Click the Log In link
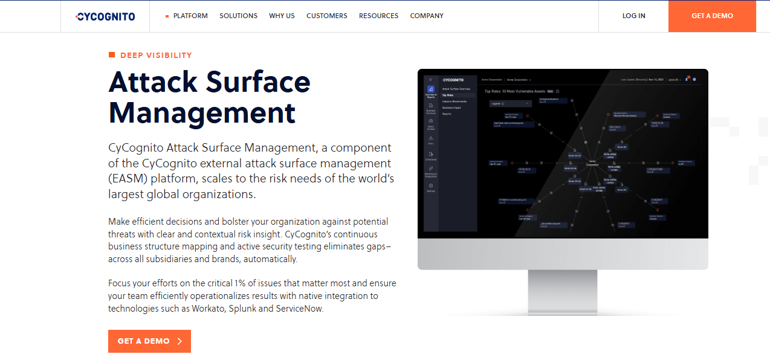The width and height of the screenshot is (770, 360). click(x=634, y=16)
